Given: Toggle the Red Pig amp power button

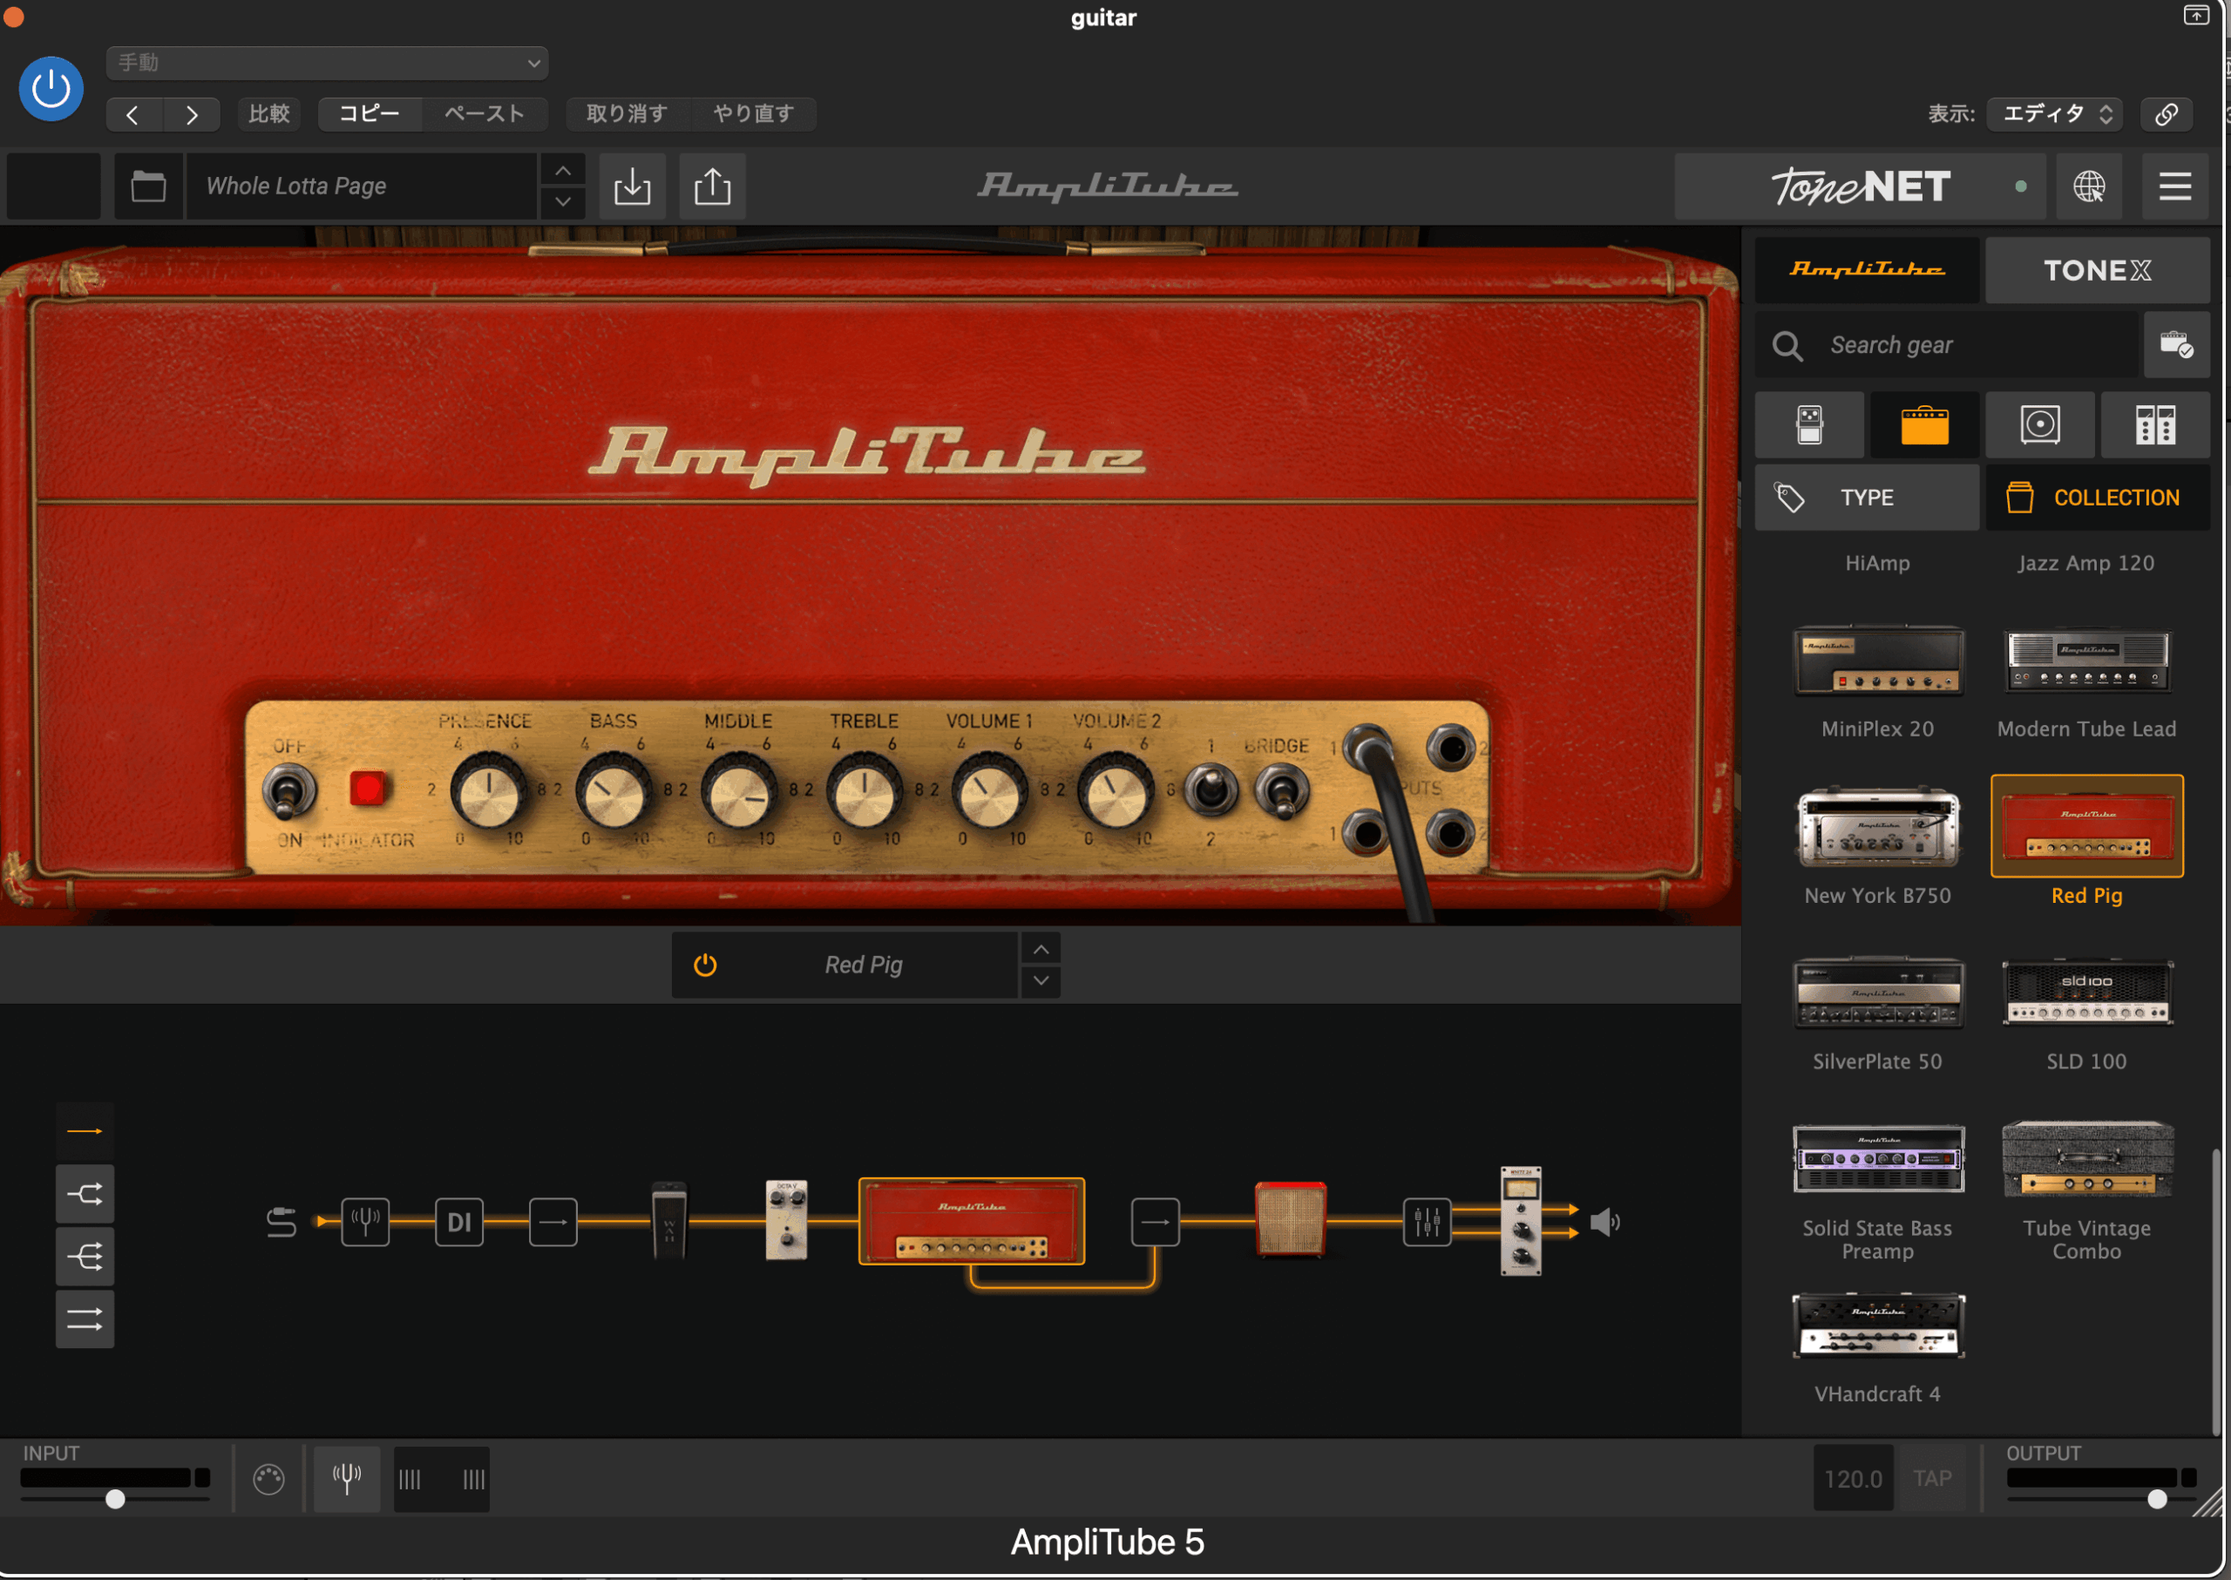Looking at the screenshot, I should coord(703,964).
